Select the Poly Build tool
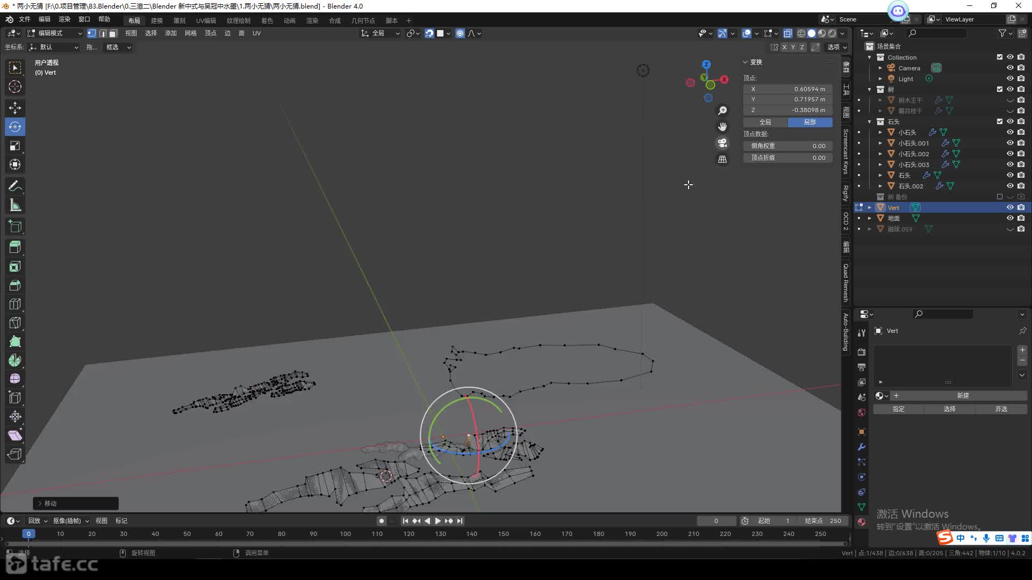1032x580 pixels. tap(15, 342)
